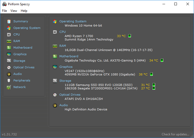Click the Optical Drives disc icon in sidebar
194x138 pixels.
point(9,67)
